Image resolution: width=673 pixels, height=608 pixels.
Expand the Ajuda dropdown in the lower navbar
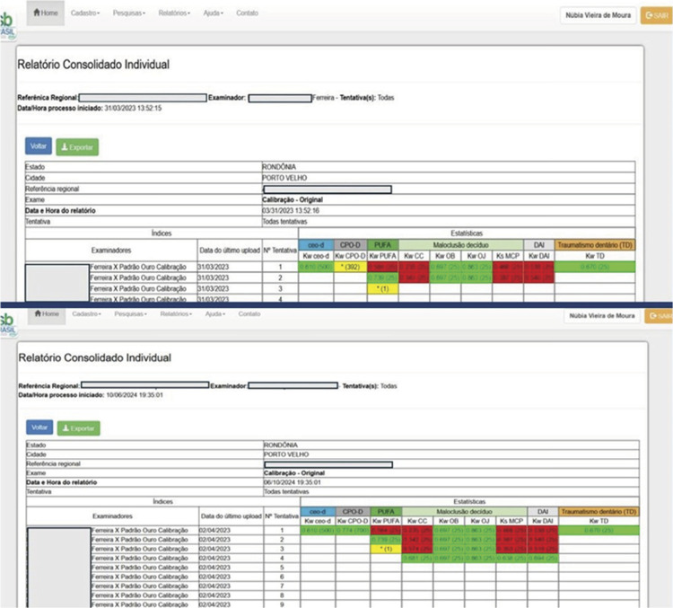[214, 313]
